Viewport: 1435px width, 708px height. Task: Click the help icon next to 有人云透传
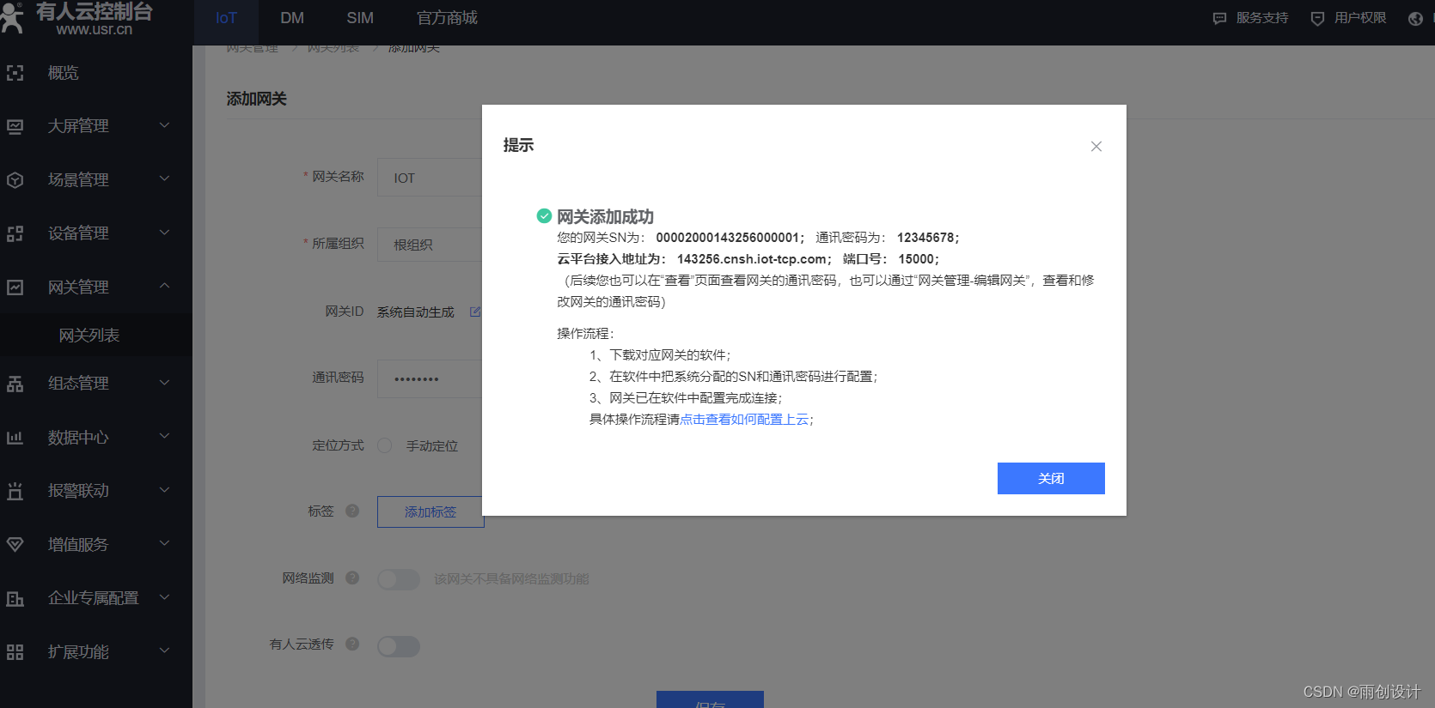352,644
